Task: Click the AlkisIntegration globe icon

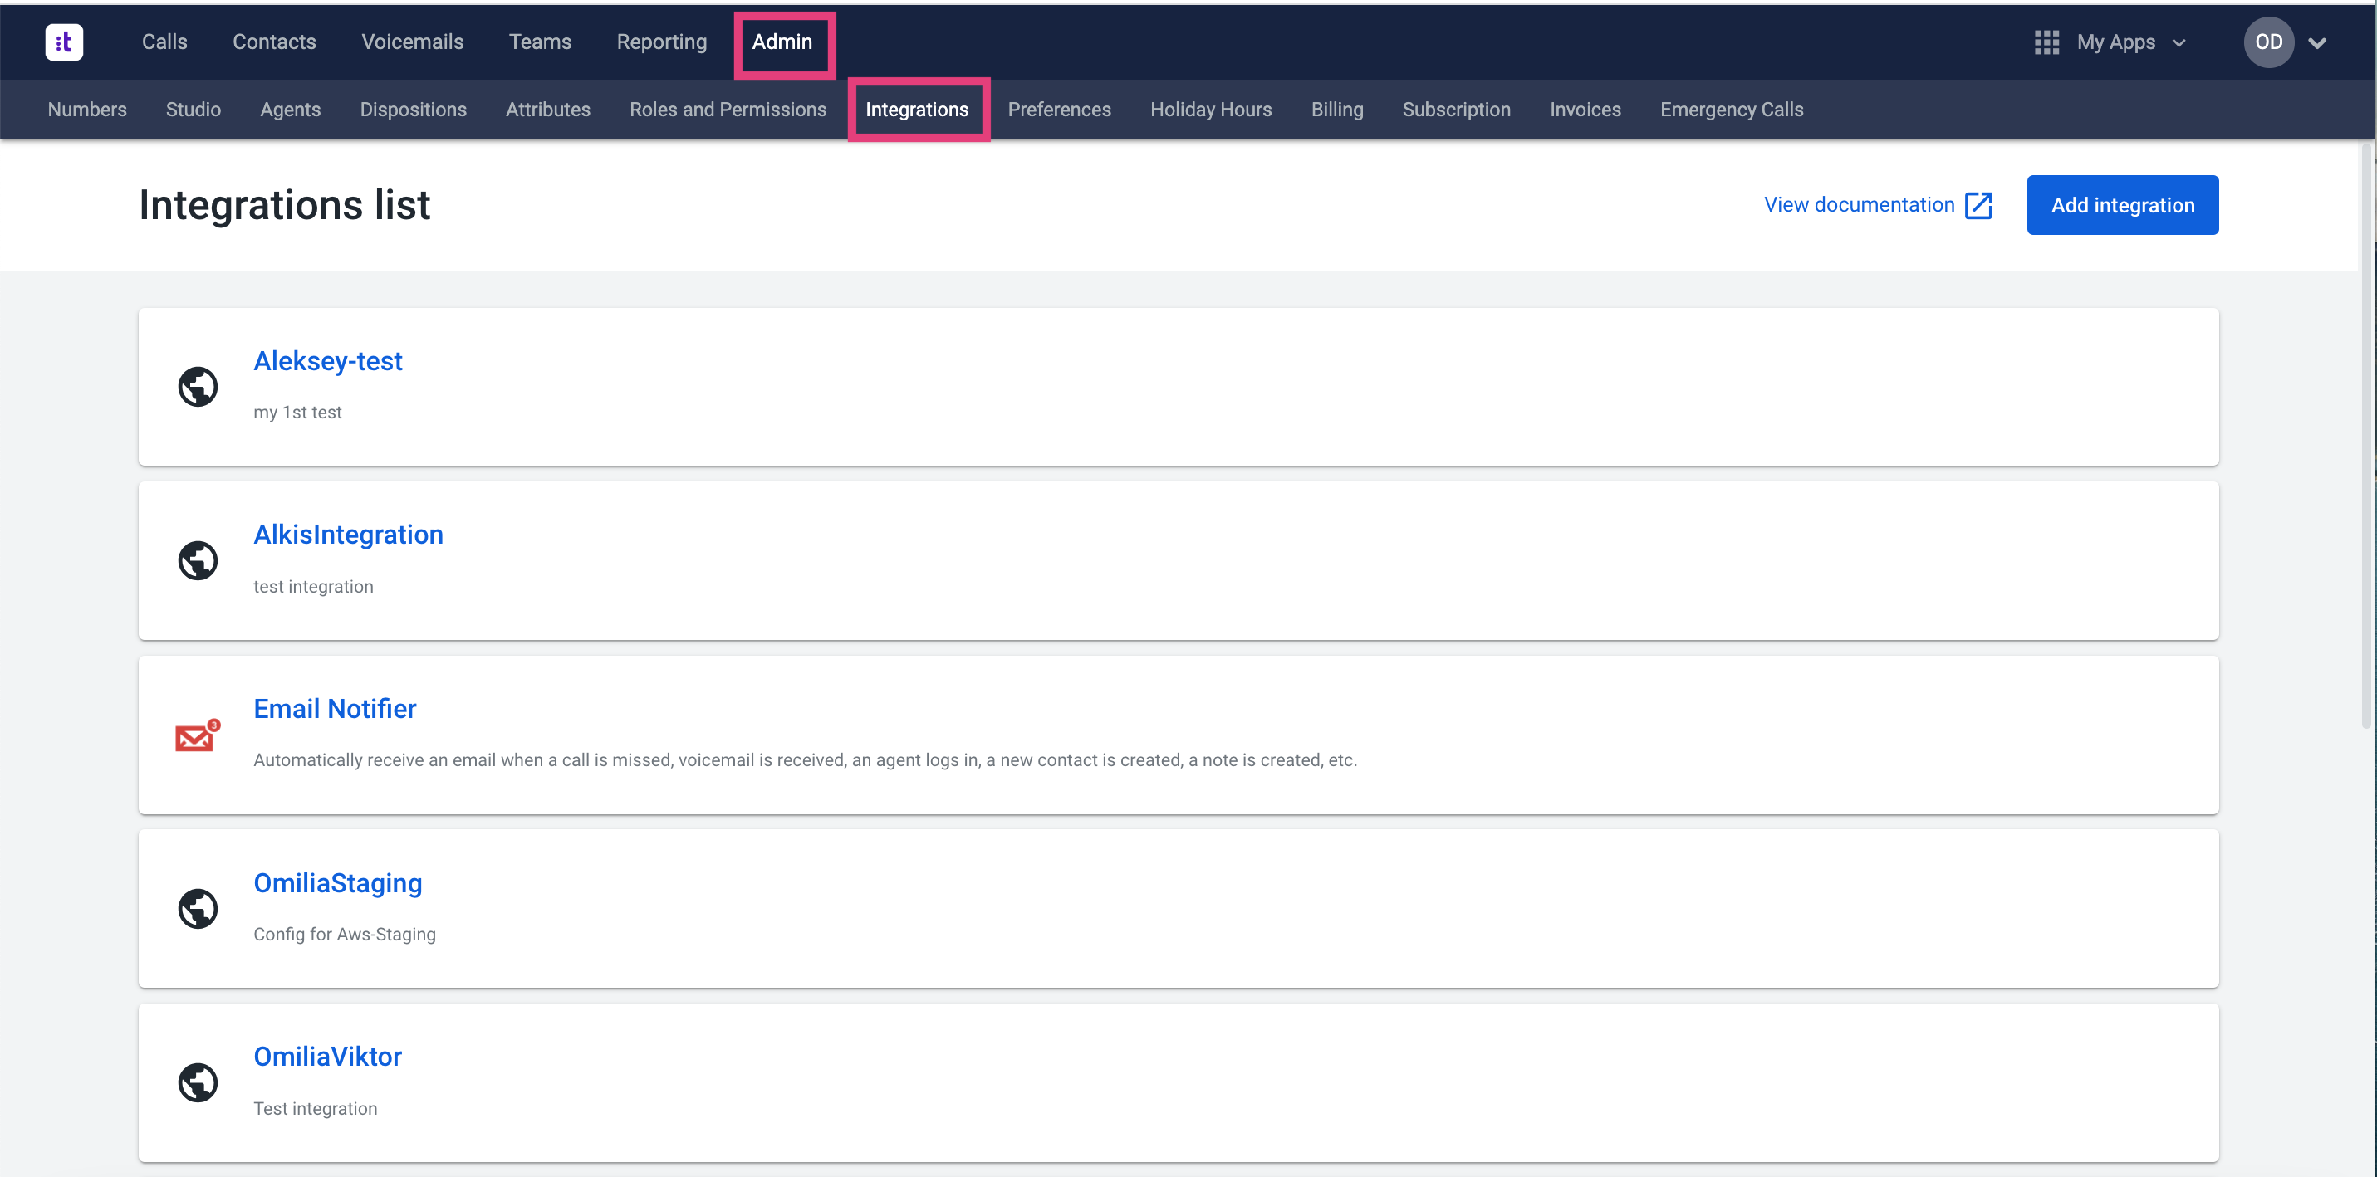Action: (x=198, y=560)
